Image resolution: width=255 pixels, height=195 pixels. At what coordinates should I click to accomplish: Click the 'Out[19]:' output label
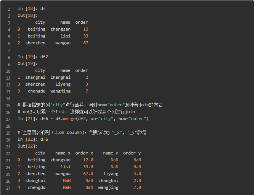(28, 63)
